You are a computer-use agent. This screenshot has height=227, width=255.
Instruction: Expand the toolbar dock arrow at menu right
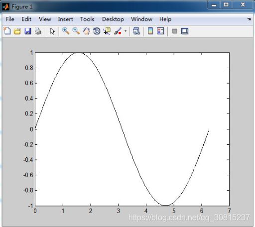coord(249,19)
